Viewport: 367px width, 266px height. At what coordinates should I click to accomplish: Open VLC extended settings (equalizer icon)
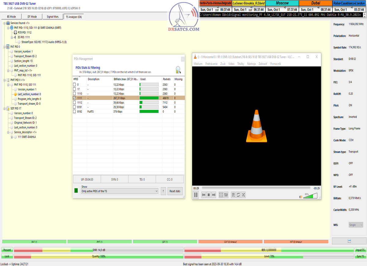[226, 195]
